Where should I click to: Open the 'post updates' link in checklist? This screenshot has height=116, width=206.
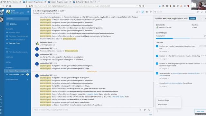tap(177, 73)
